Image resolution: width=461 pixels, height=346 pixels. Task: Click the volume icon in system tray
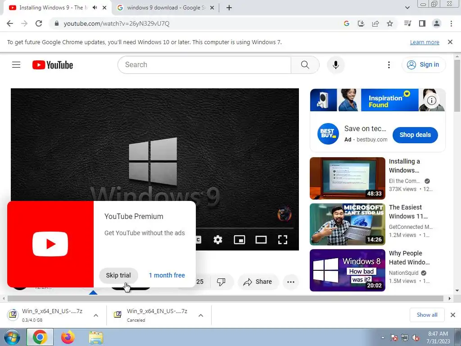pyautogui.click(x=416, y=337)
